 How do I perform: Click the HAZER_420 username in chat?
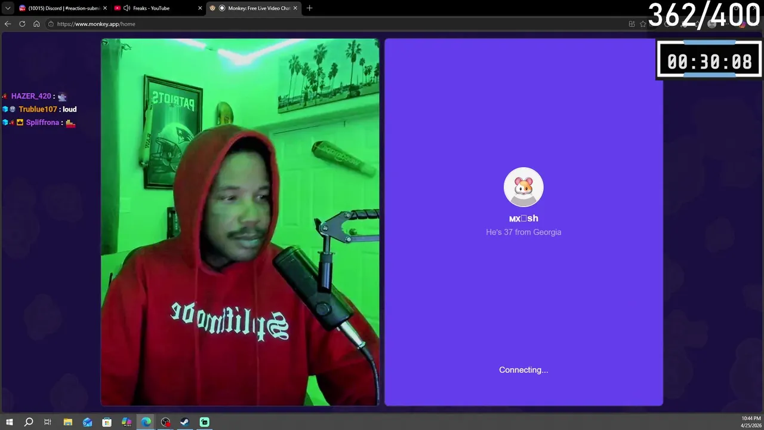tap(31, 96)
